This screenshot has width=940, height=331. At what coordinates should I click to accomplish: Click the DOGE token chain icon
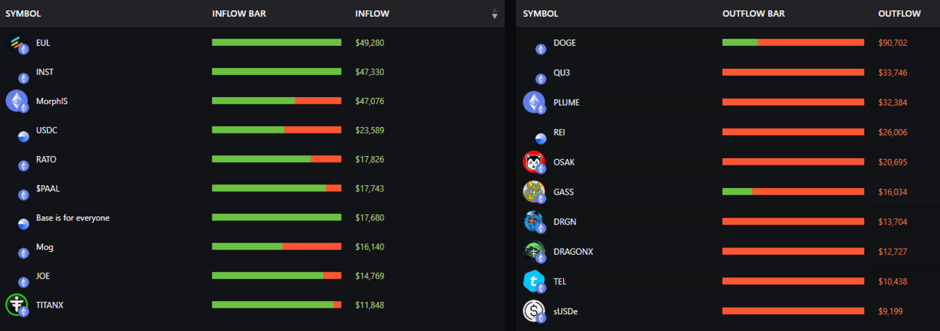pos(541,49)
